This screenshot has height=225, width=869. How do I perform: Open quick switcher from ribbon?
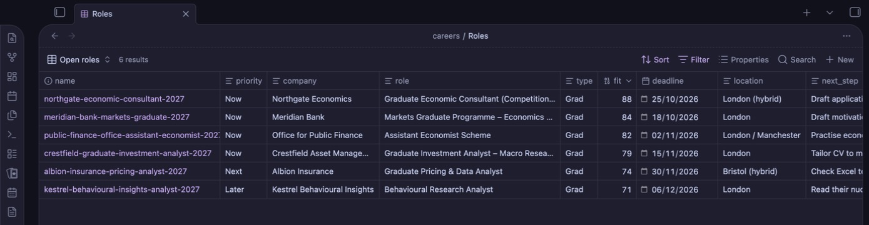(12, 38)
